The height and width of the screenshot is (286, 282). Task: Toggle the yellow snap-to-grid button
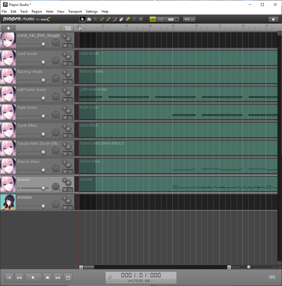pos(152,19)
